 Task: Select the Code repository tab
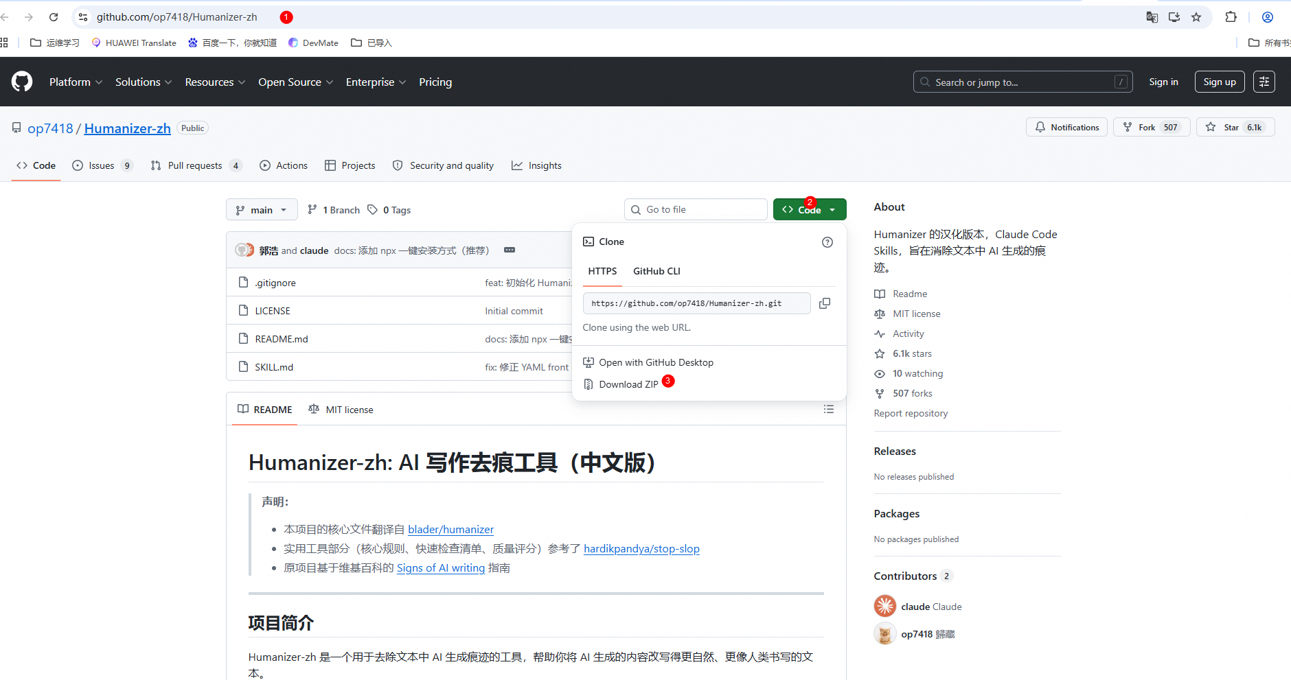(36, 165)
